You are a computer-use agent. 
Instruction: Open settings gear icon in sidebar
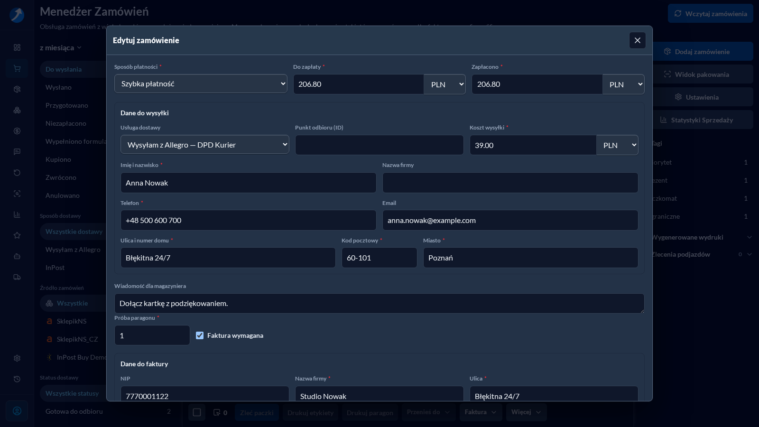[x=17, y=358]
